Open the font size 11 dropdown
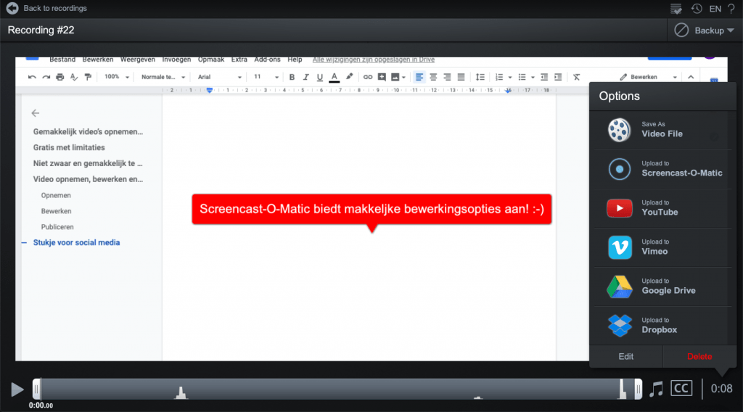This screenshot has height=412, width=743. tap(266, 77)
